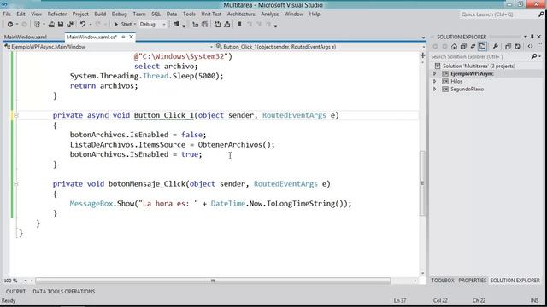Open the EjemploWPFAsync.MainWindow class dropdown
547x307 pixels.
(108, 47)
